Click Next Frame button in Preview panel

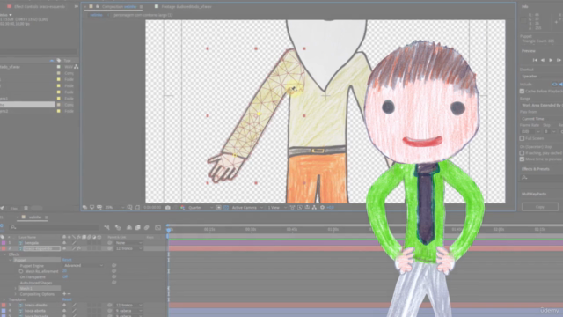(559, 60)
